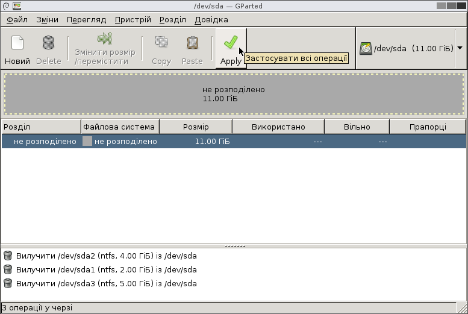Click the Copy partition toolbar icon

point(161,43)
